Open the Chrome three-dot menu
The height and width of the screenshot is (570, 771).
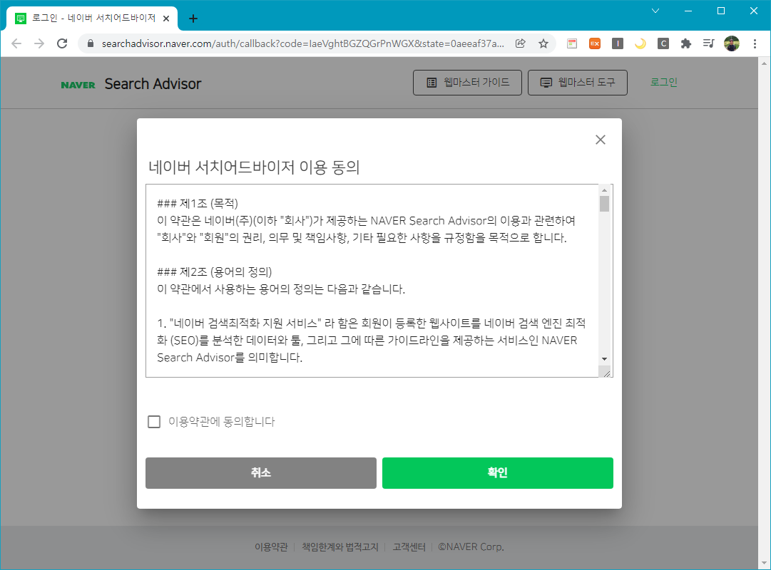pos(755,43)
